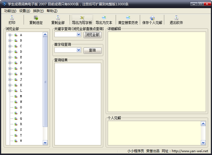212x155 pixels.
Task: Click the 导出为写字板 toolbar icon
Action: coord(82,18)
